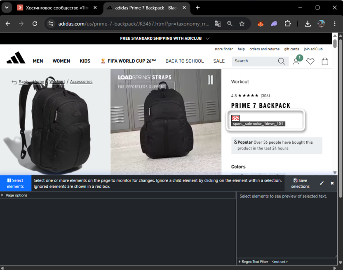The image size is (343, 270).
Task: Collapse the selector panel with arrows icon
Action: point(322,183)
